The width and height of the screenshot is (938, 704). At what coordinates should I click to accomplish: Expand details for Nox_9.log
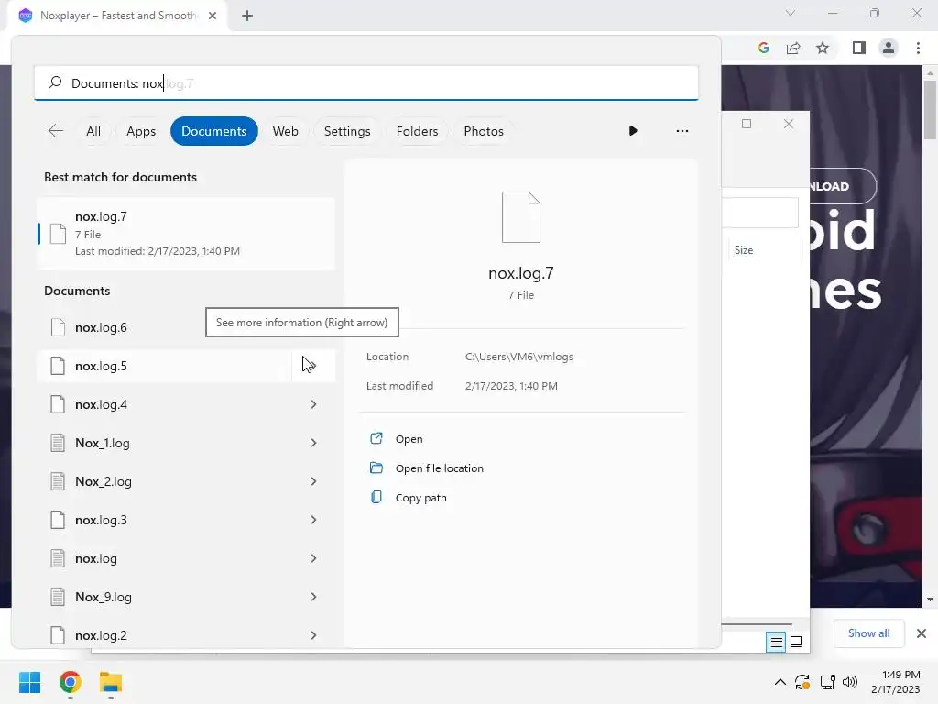click(x=313, y=597)
